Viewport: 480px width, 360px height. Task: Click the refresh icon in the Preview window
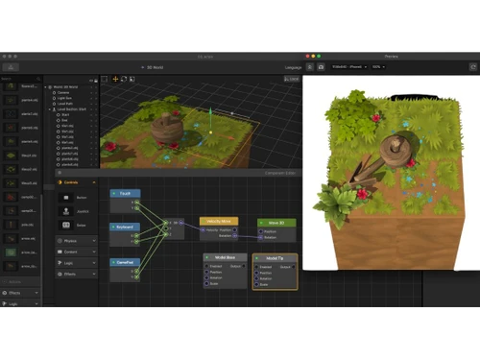[x=473, y=67]
